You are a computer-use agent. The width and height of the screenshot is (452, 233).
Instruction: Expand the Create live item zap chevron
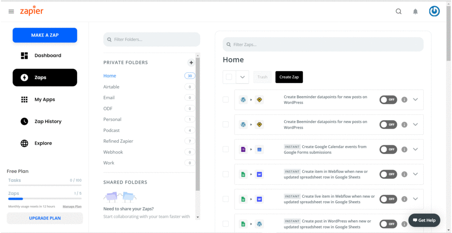tap(415, 199)
